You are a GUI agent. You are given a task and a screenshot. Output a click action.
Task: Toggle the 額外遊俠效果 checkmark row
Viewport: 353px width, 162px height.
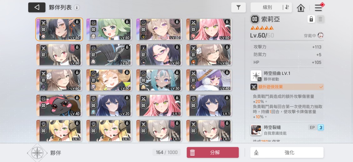[x=287, y=87]
